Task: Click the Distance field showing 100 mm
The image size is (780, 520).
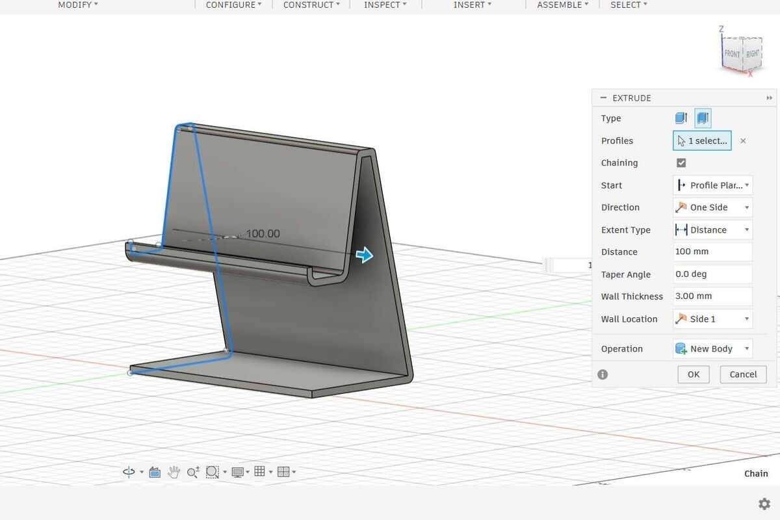Action: pyautogui.click(x=713, y=252)
